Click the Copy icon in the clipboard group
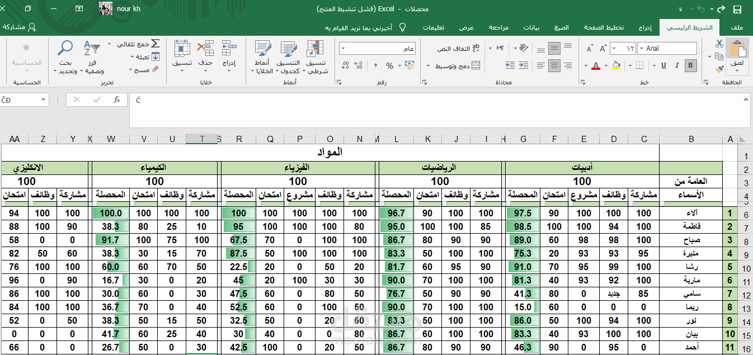 click(719, 56)
